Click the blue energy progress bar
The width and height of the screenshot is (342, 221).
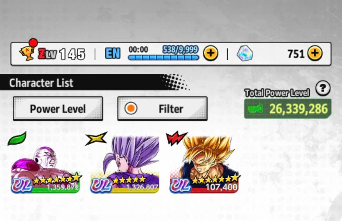pyautogui.click(x=163, y=57)
